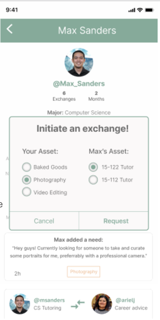Tap the Photography tag on need post

(x=84, y=272)
